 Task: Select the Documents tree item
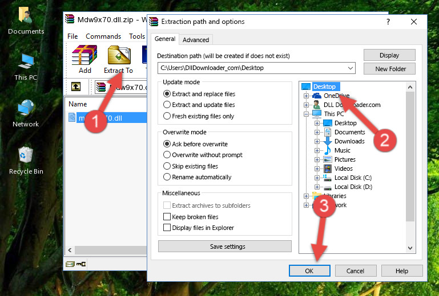click(x=350, y=133)
